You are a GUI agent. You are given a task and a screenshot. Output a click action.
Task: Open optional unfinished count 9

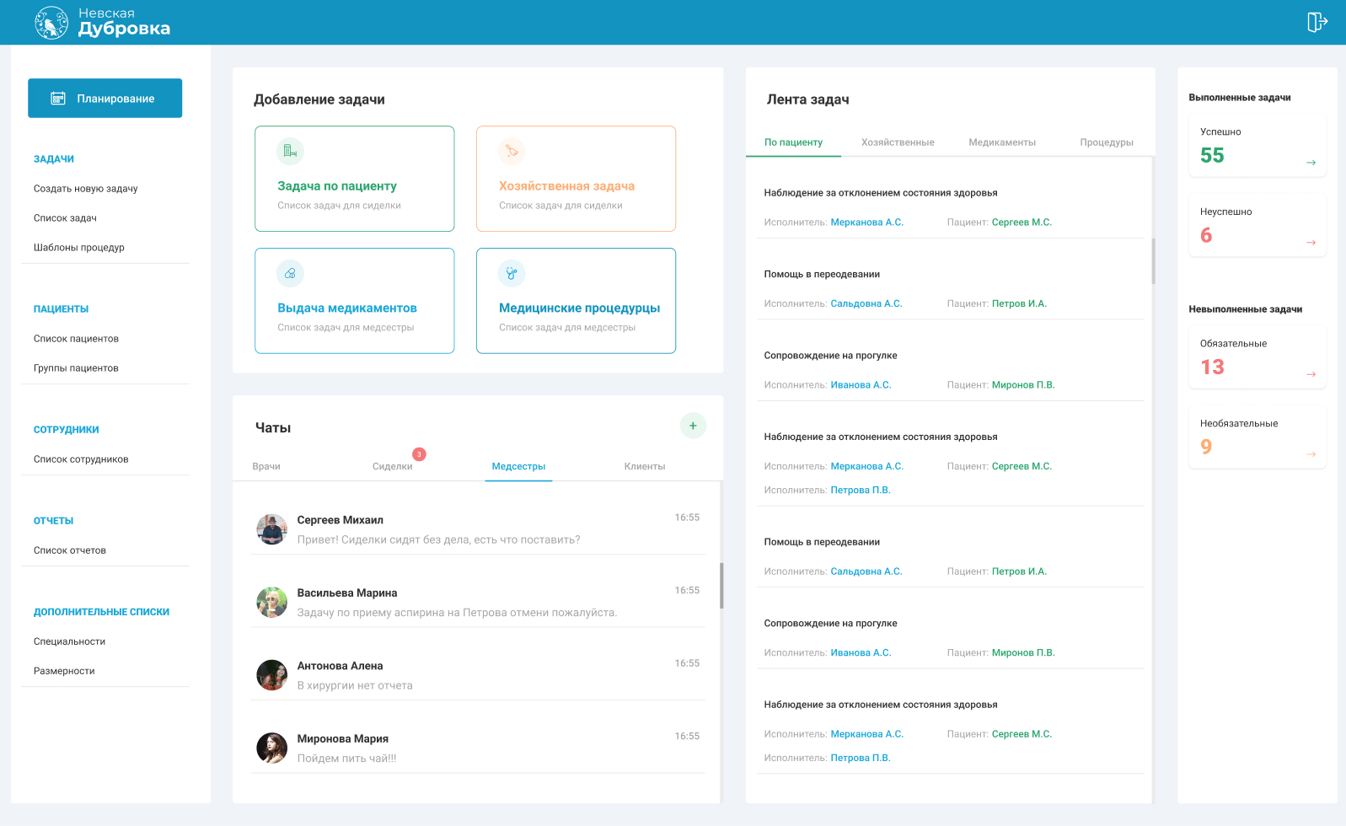coord(1206,447)
